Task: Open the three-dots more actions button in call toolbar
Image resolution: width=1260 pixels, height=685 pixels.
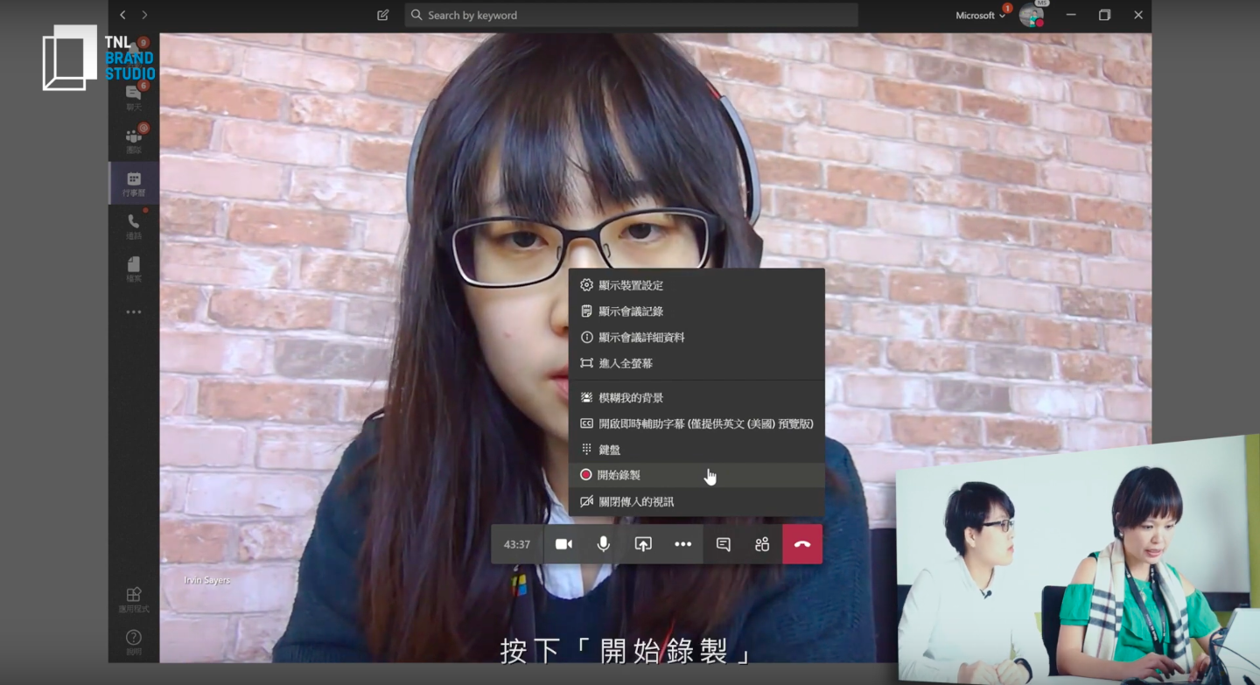Action: pyautogui.click(x=682, y=544)
